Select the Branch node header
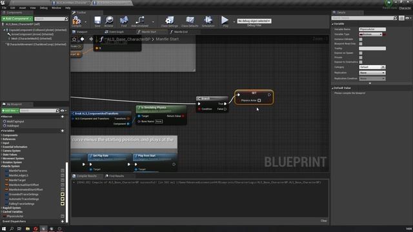 tap(212, 99)
